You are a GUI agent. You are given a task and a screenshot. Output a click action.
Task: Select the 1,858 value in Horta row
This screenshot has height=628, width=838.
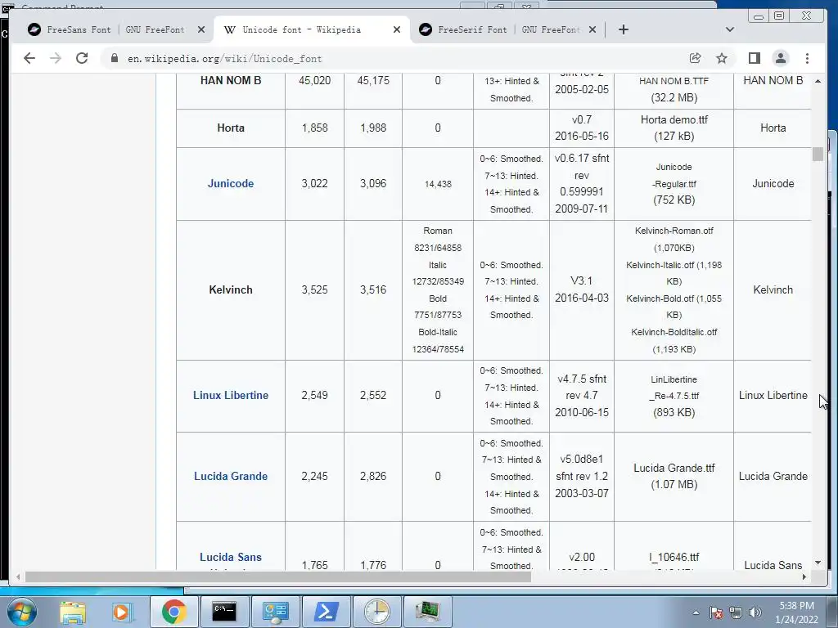click(x=314, y=128)
